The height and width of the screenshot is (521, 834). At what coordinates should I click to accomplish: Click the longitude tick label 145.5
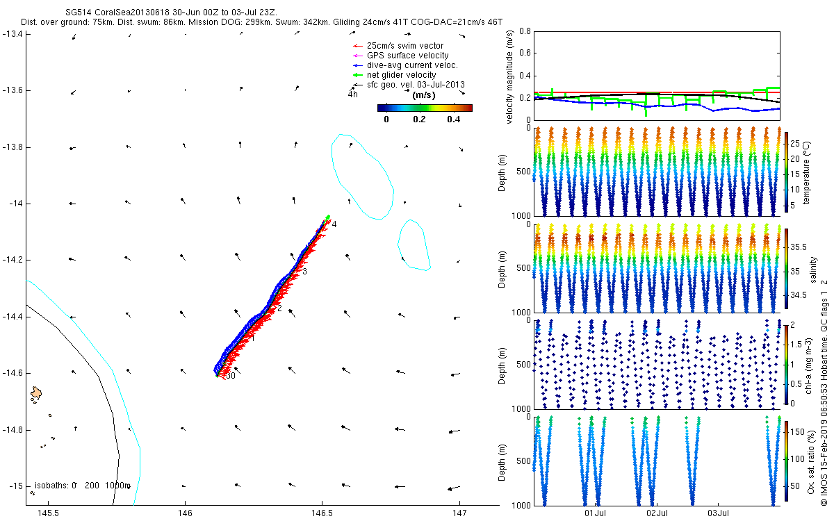click(x=48, y=513)
